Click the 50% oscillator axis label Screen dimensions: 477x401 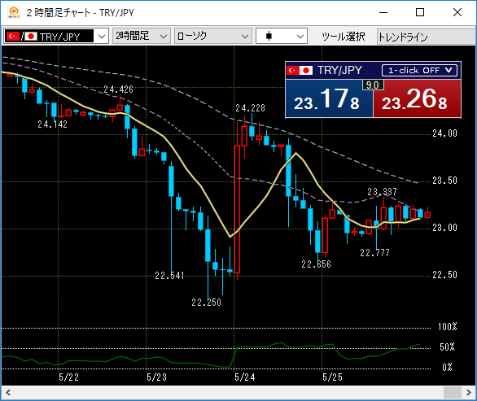tap(447, 347)
